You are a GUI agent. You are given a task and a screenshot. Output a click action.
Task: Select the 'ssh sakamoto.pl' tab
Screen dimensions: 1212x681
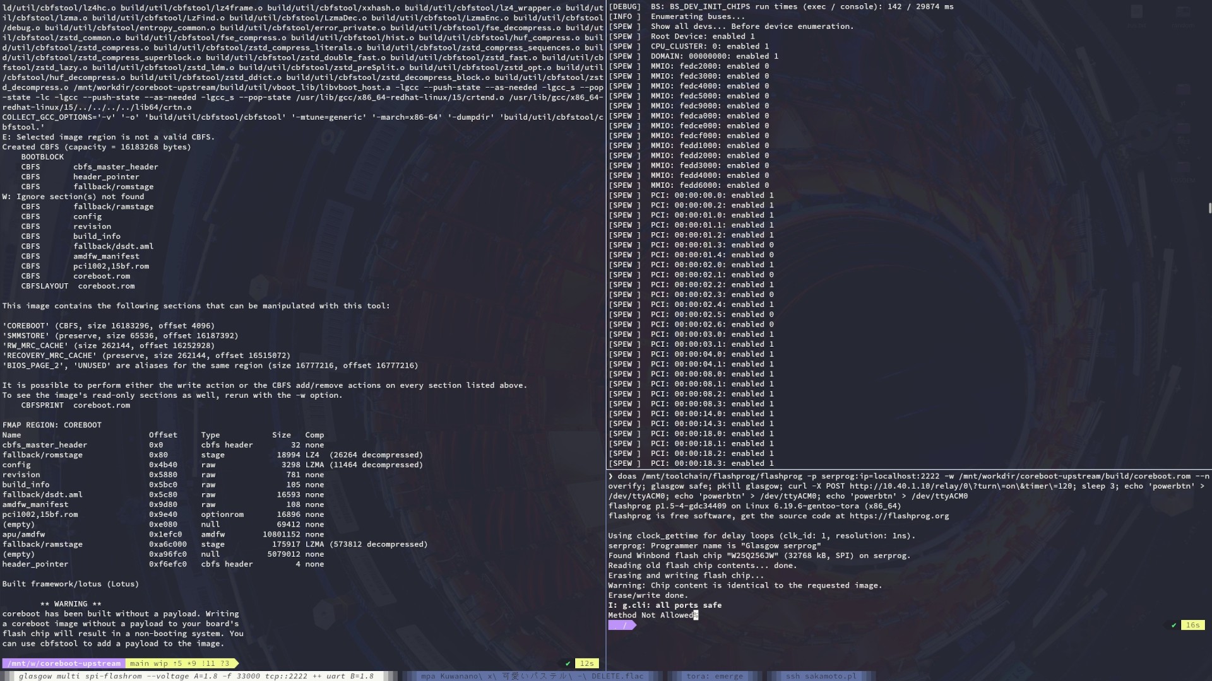[820, 676]
